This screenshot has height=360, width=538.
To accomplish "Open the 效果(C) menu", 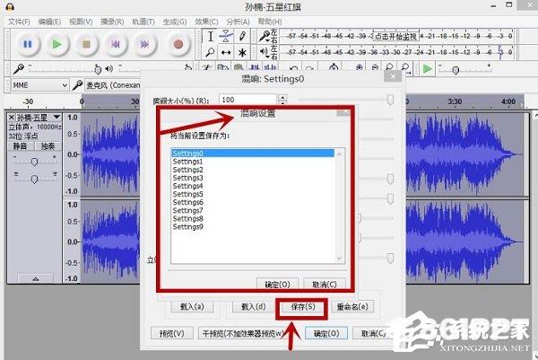I will pyautogui.click(x=206, y=22).
